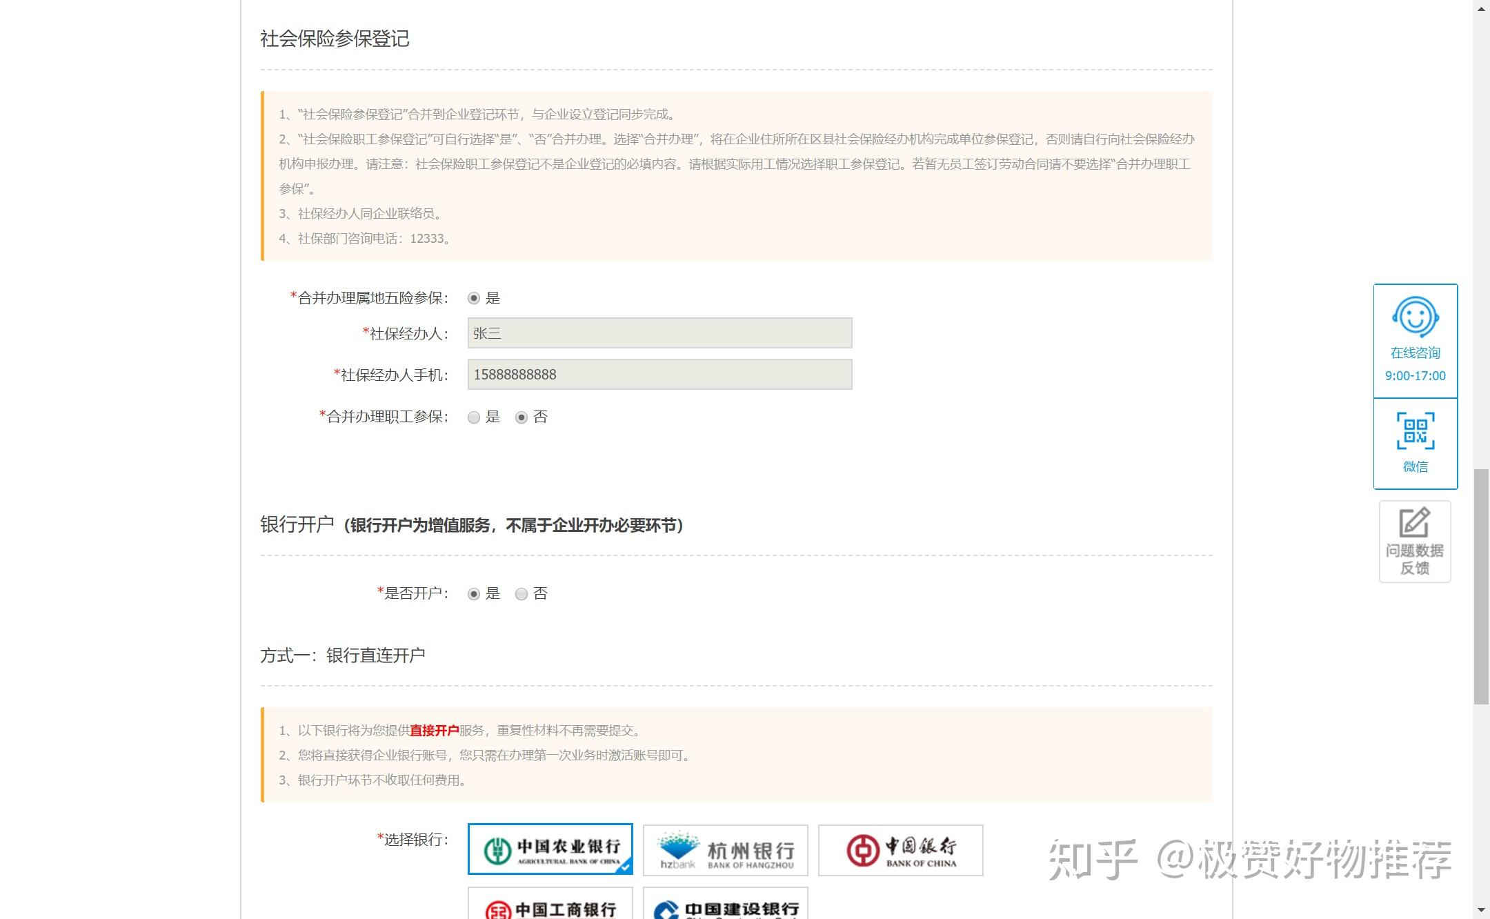
Task: Enable 是 option under 是否开户
Action: pyautogui.click(x=474, y=593)
